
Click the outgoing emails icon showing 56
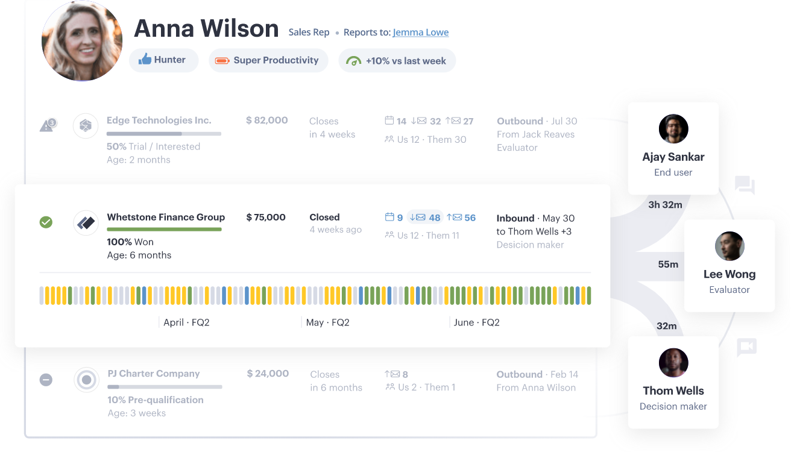point(454,218)
